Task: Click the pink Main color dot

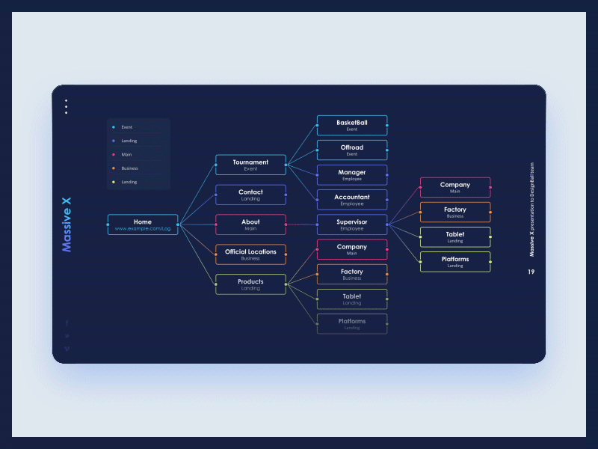Action: [x=113, y=154]
